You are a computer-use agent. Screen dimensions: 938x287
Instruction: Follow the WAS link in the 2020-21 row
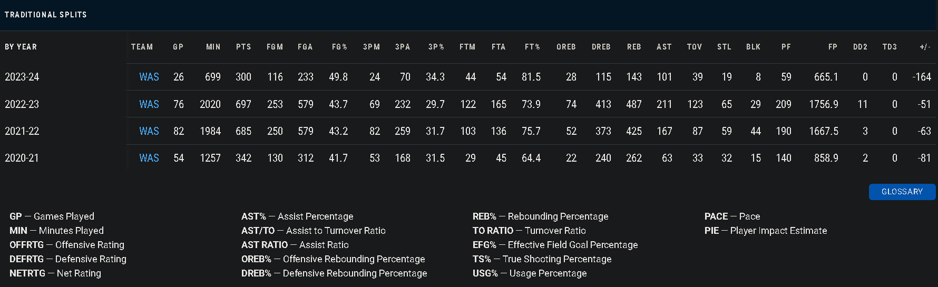(x=149, y=158)
